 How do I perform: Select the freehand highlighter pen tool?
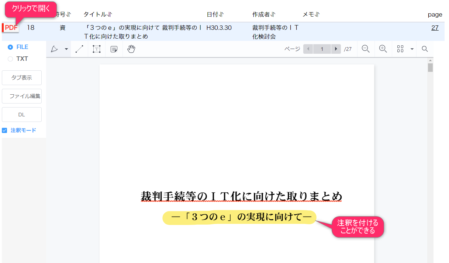(55, 49)
